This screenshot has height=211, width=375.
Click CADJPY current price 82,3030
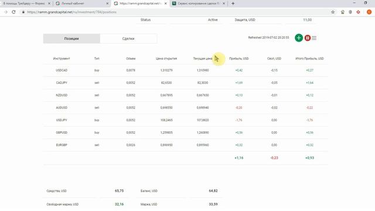203,83
